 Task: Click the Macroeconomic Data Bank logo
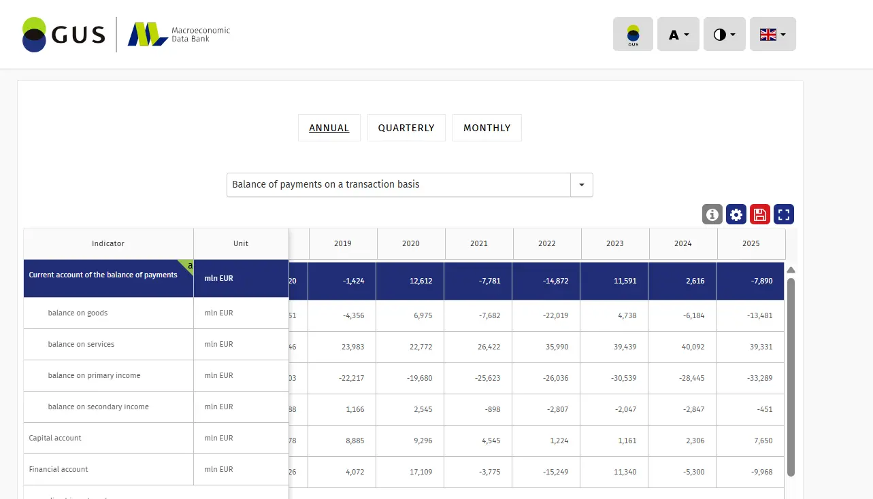click(179, 35)
